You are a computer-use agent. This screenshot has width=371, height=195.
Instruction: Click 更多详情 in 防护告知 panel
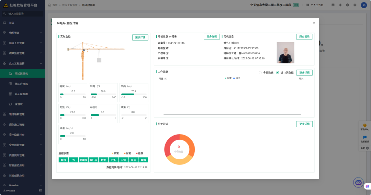pos(304,124)
